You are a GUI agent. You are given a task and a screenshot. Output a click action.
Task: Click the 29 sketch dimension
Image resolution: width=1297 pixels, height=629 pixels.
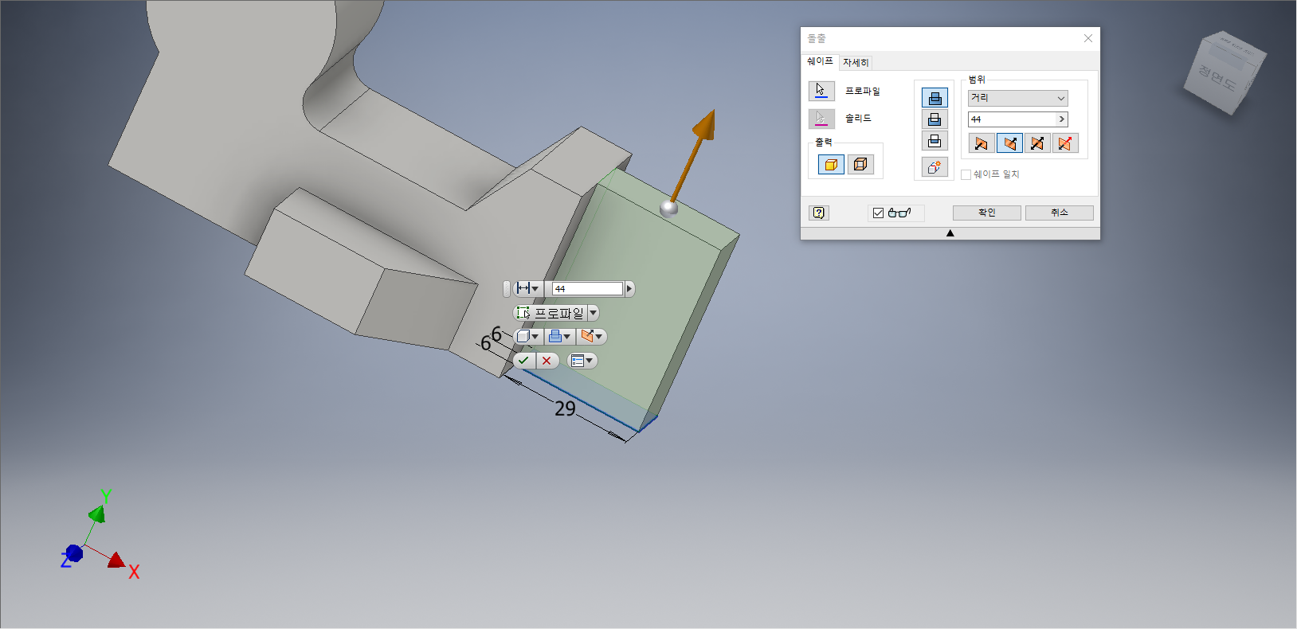click(565, 408)
